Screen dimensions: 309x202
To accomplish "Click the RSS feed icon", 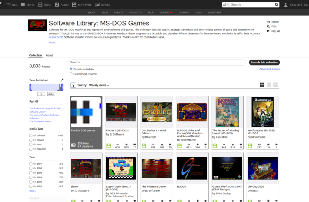I will (268, 27).
